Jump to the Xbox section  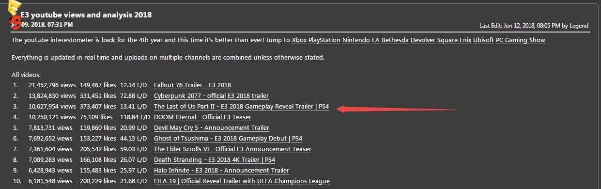(299, 40)
